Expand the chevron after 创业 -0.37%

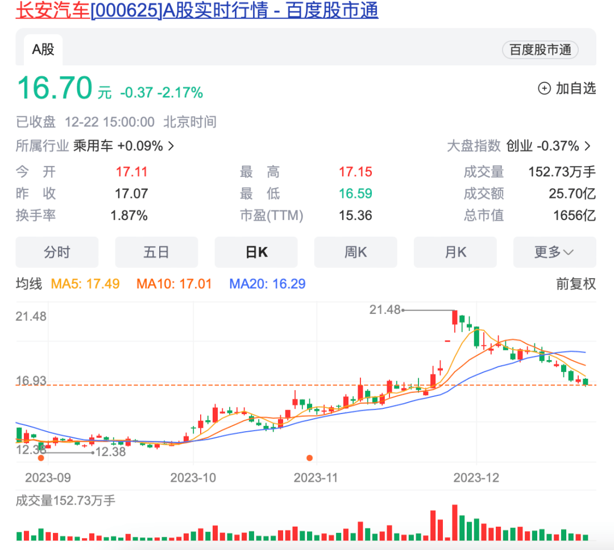(587, 146)
